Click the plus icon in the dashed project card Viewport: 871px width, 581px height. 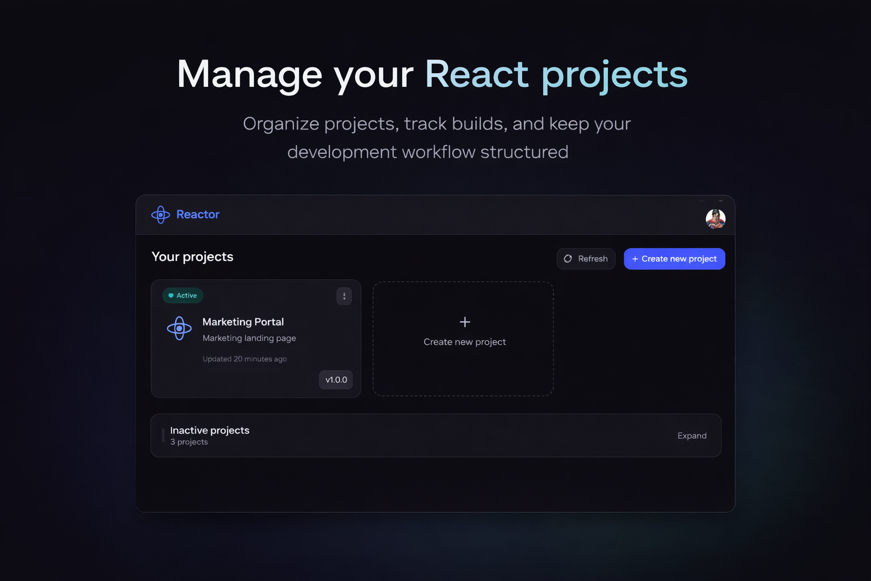[x=464, y=322]
